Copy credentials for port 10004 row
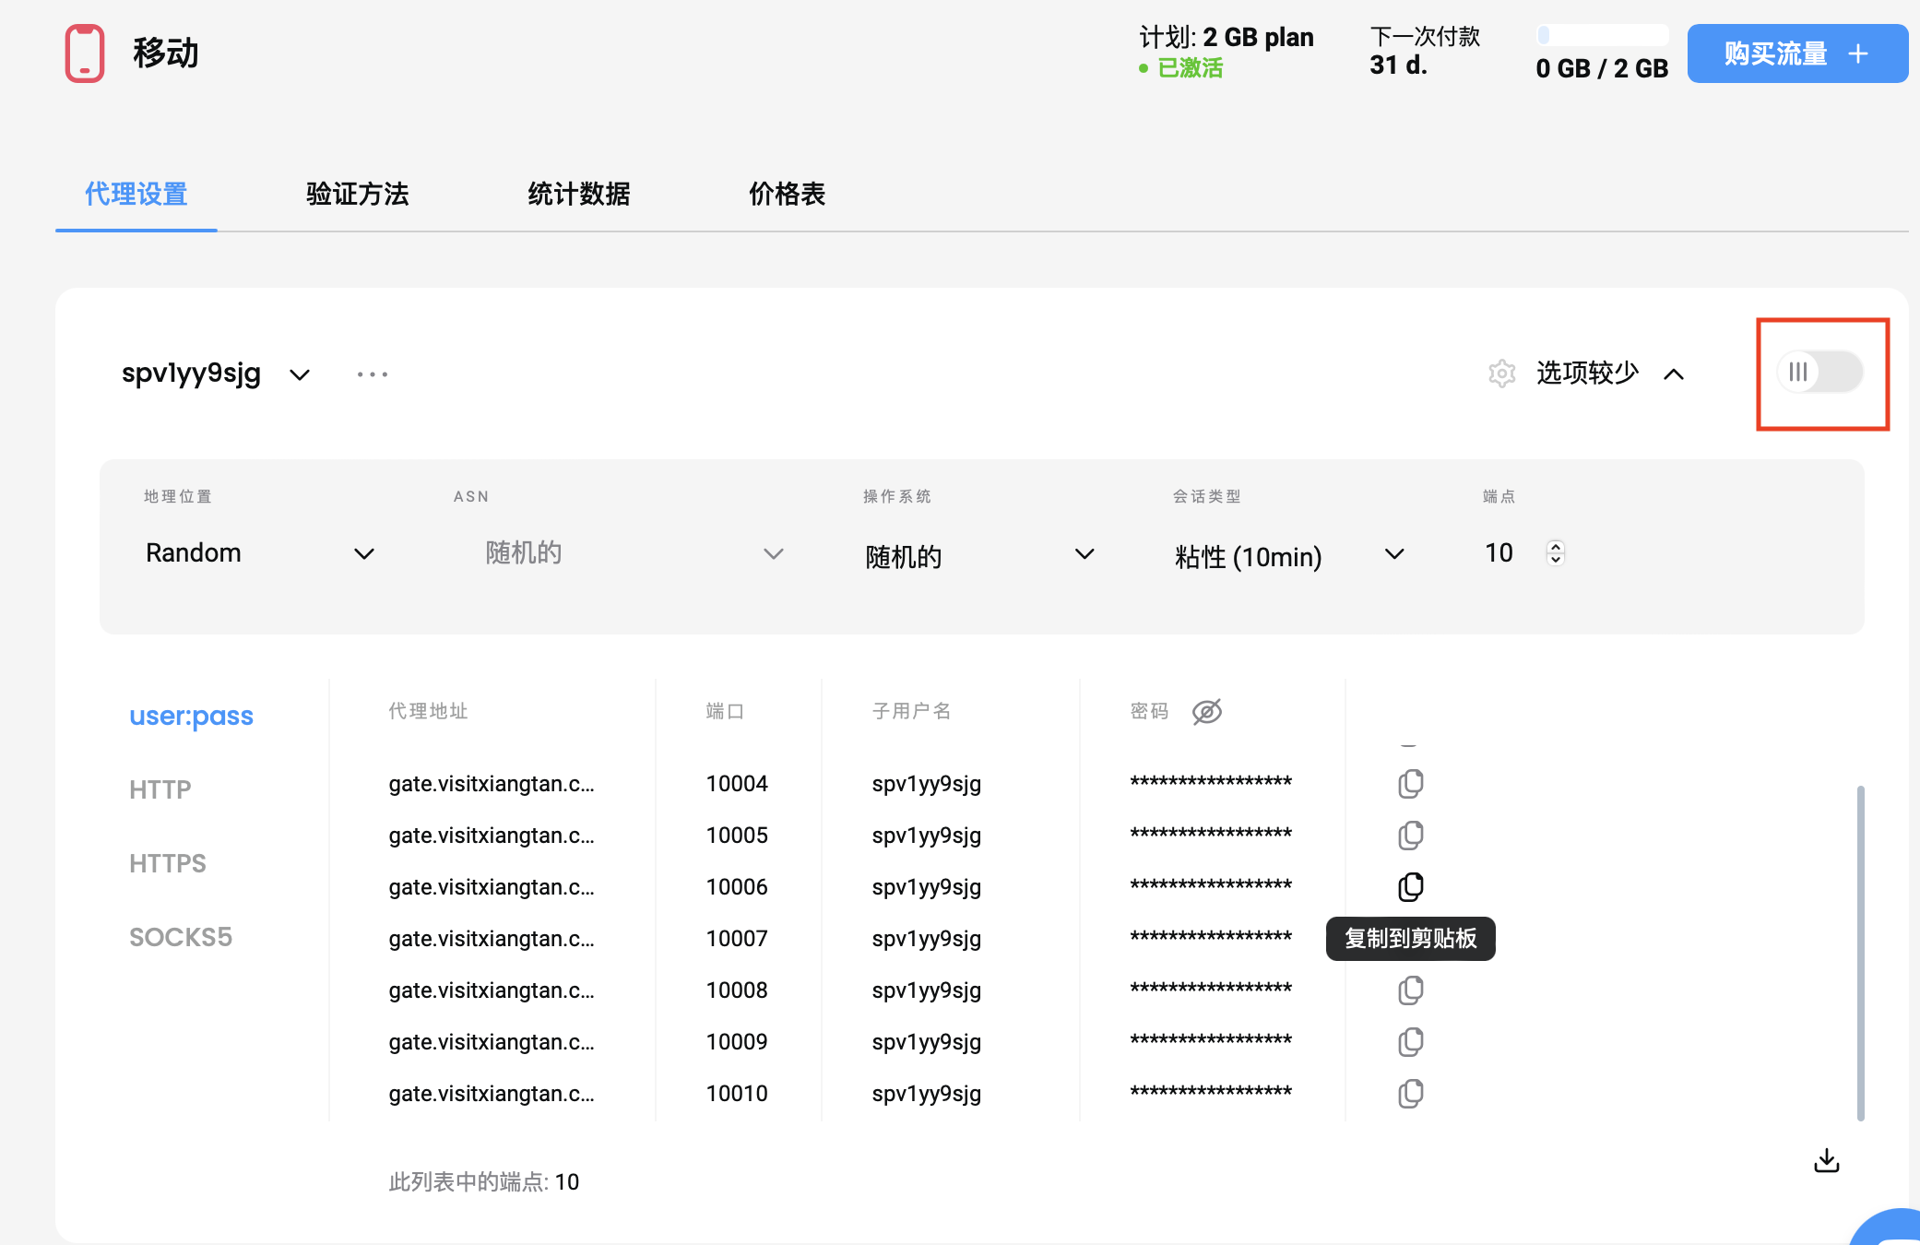 [1410, 784]
